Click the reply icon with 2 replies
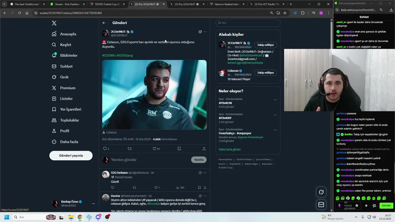 coord(106,149)
